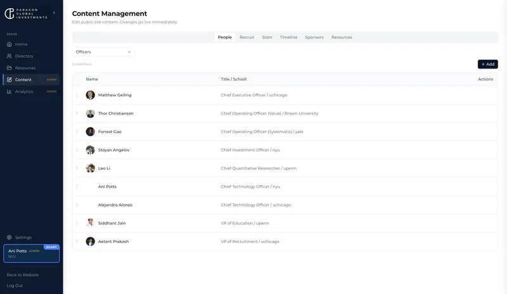Select the name Ani Potts in table

[x=107, y=187]
